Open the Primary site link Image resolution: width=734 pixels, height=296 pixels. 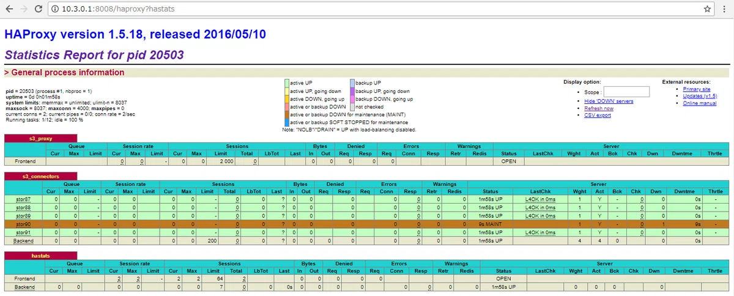[x=696, y=89]
